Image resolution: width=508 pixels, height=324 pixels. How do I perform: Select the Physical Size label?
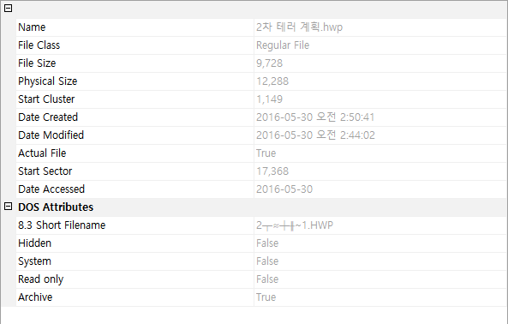(48, 81)
